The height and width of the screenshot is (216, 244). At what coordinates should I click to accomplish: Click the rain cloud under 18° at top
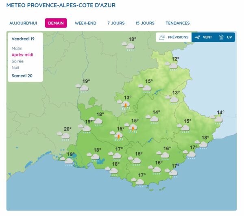tap(129, 46)
